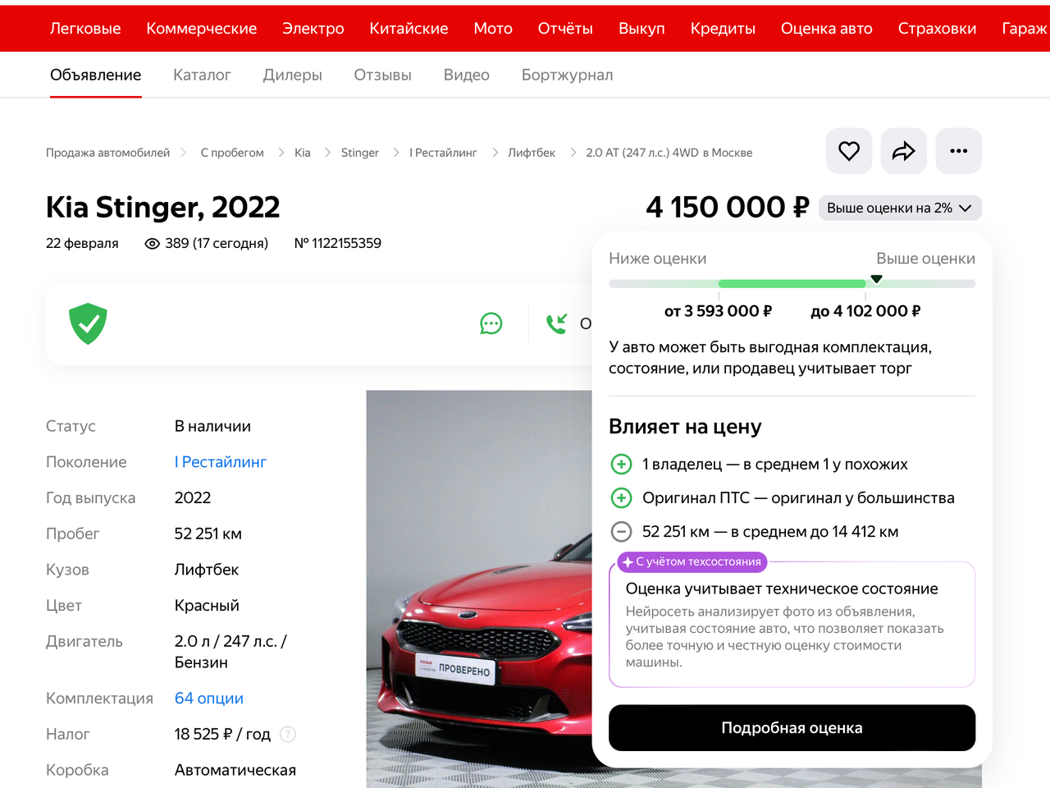Click the green shield verification icon
The height and width of the screenshot is (788, 1050).
[x=89, y=323]
